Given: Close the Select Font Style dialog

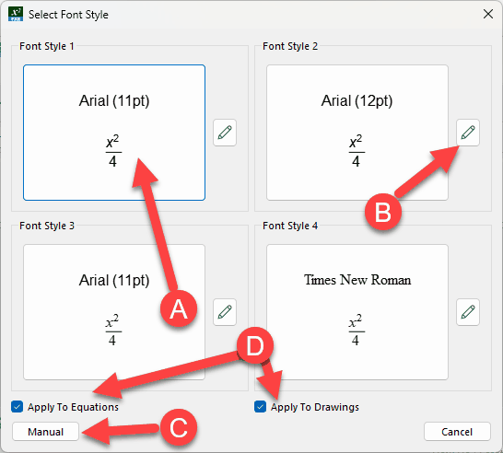Looking at the screenshot, I should pyautogui.click(x=488, y=14).
